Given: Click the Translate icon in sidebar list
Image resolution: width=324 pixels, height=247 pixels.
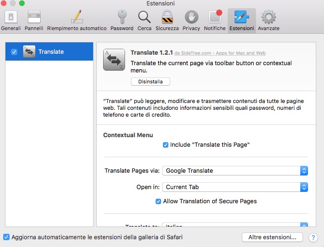Looking at the screenshot, I should (29, 51).
